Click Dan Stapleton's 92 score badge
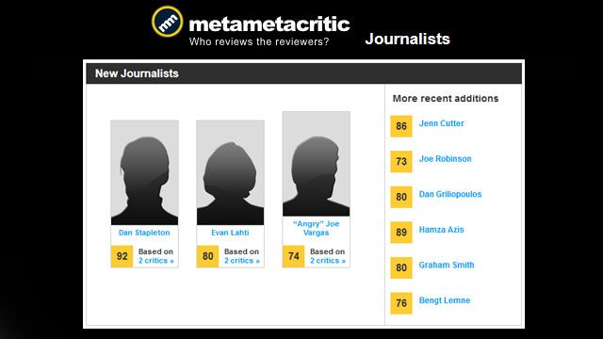603x339 pixels. point(122,256)
